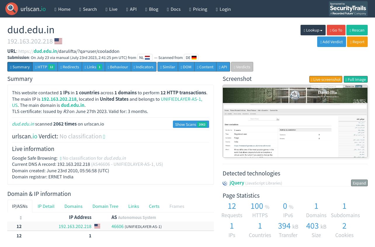Click dud.edu.in link before scanned count
Image resolution: width=375 pixels, height=247 pixels.
coord(23,124)
